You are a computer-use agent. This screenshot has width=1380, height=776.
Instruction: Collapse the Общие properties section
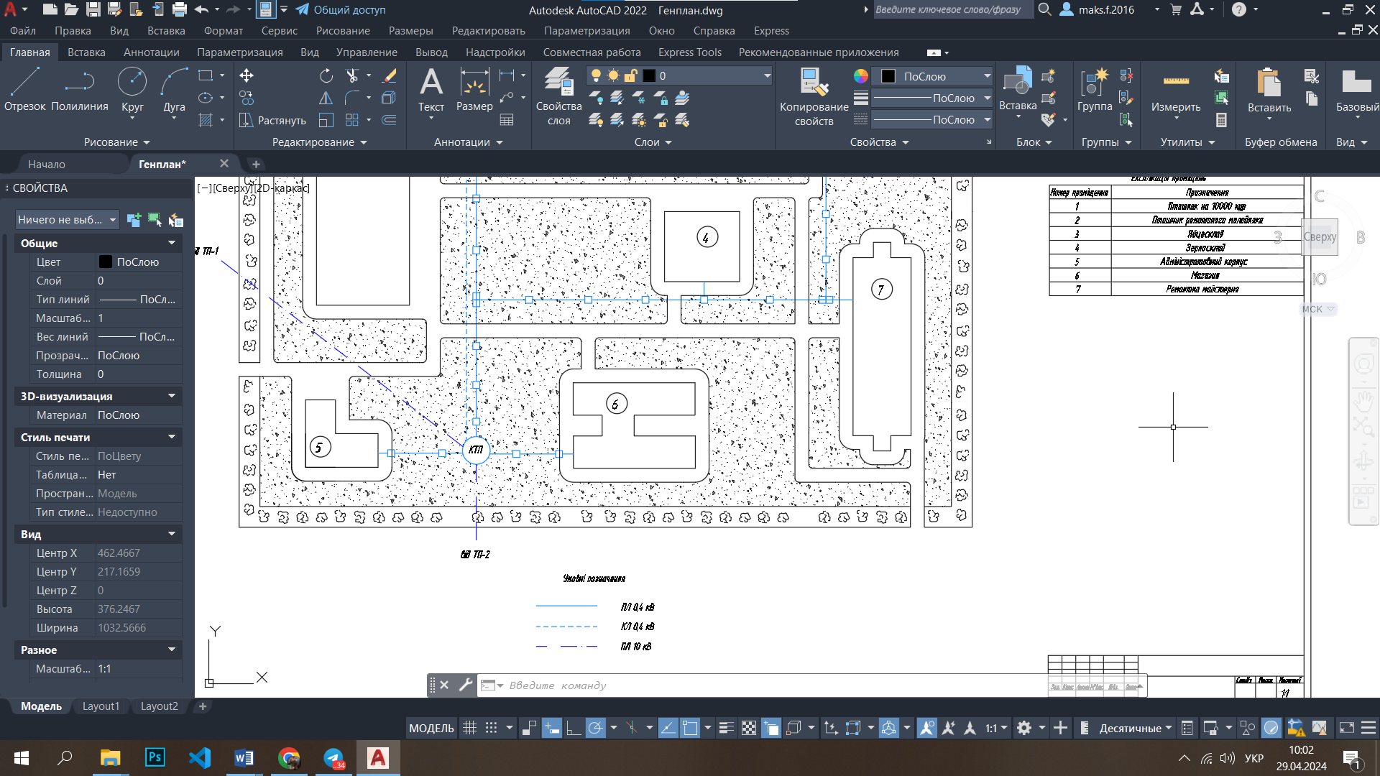171,243
